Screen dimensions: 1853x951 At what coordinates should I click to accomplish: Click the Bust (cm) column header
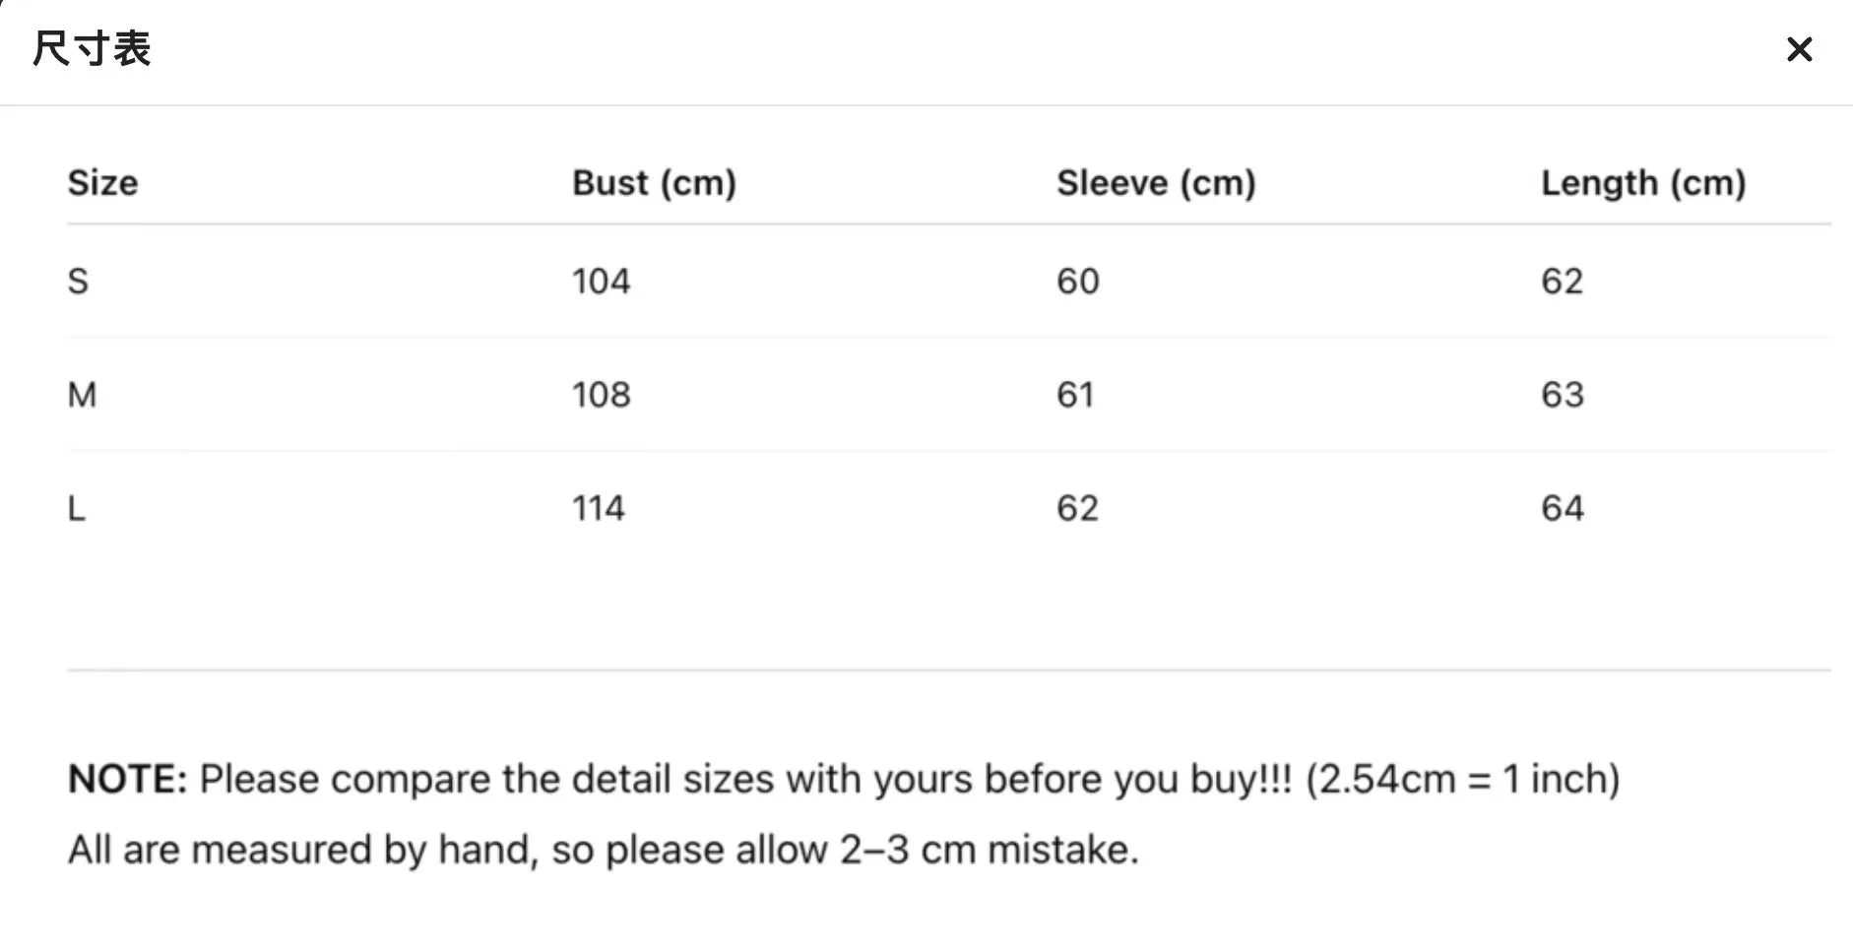(x=654, y=182)
